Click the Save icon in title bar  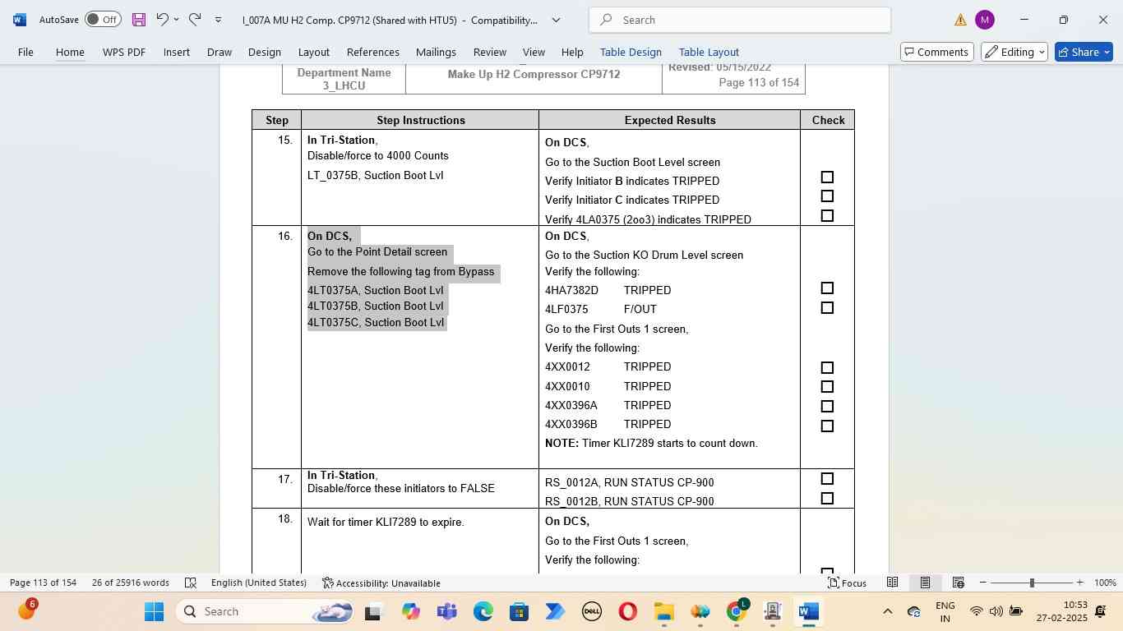pyautogui.click(x=138, y=19)
